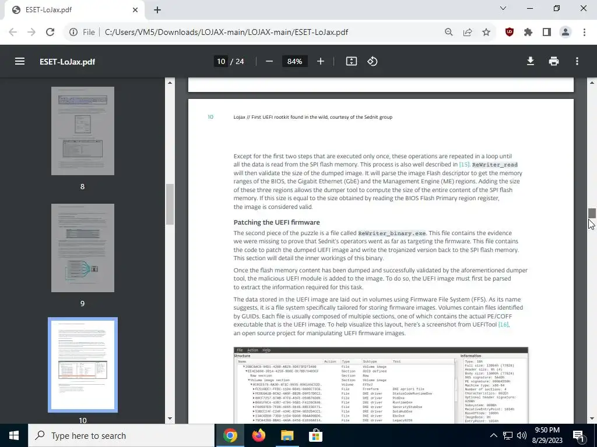Image resolution: width=597 pixels, height=447 pixels.
Task: Open the volume tray icon
Action: click(x=522, y=435)
